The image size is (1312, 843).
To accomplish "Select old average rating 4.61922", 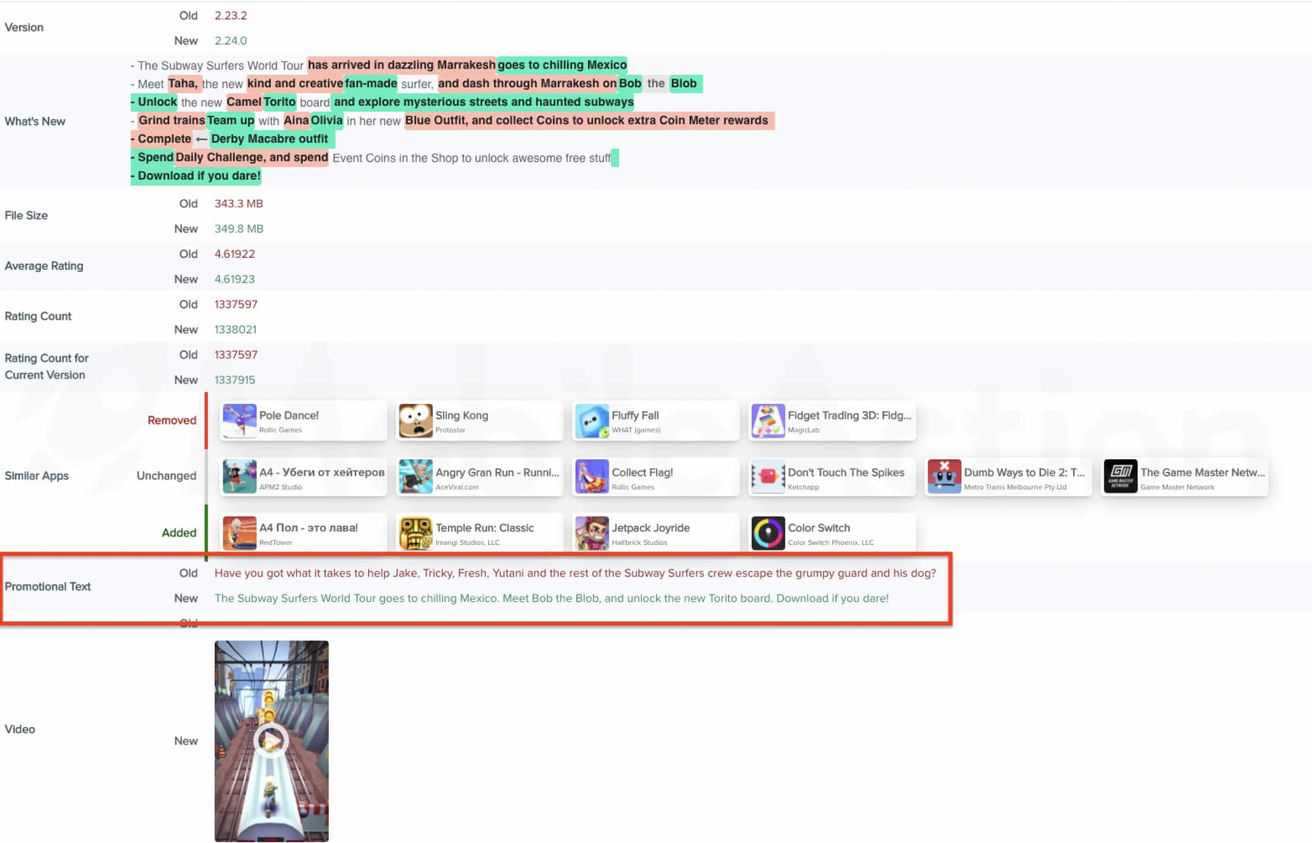I will 234,254.
